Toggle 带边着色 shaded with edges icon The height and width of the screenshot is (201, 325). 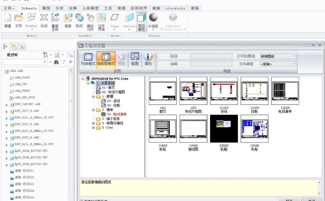[142, 17]
